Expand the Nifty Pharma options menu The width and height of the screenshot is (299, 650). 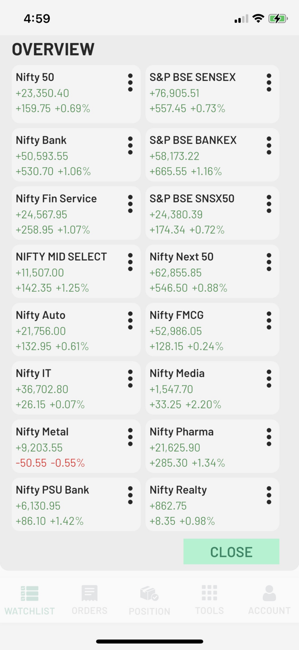pyautogui.click(x=269, y=437)
